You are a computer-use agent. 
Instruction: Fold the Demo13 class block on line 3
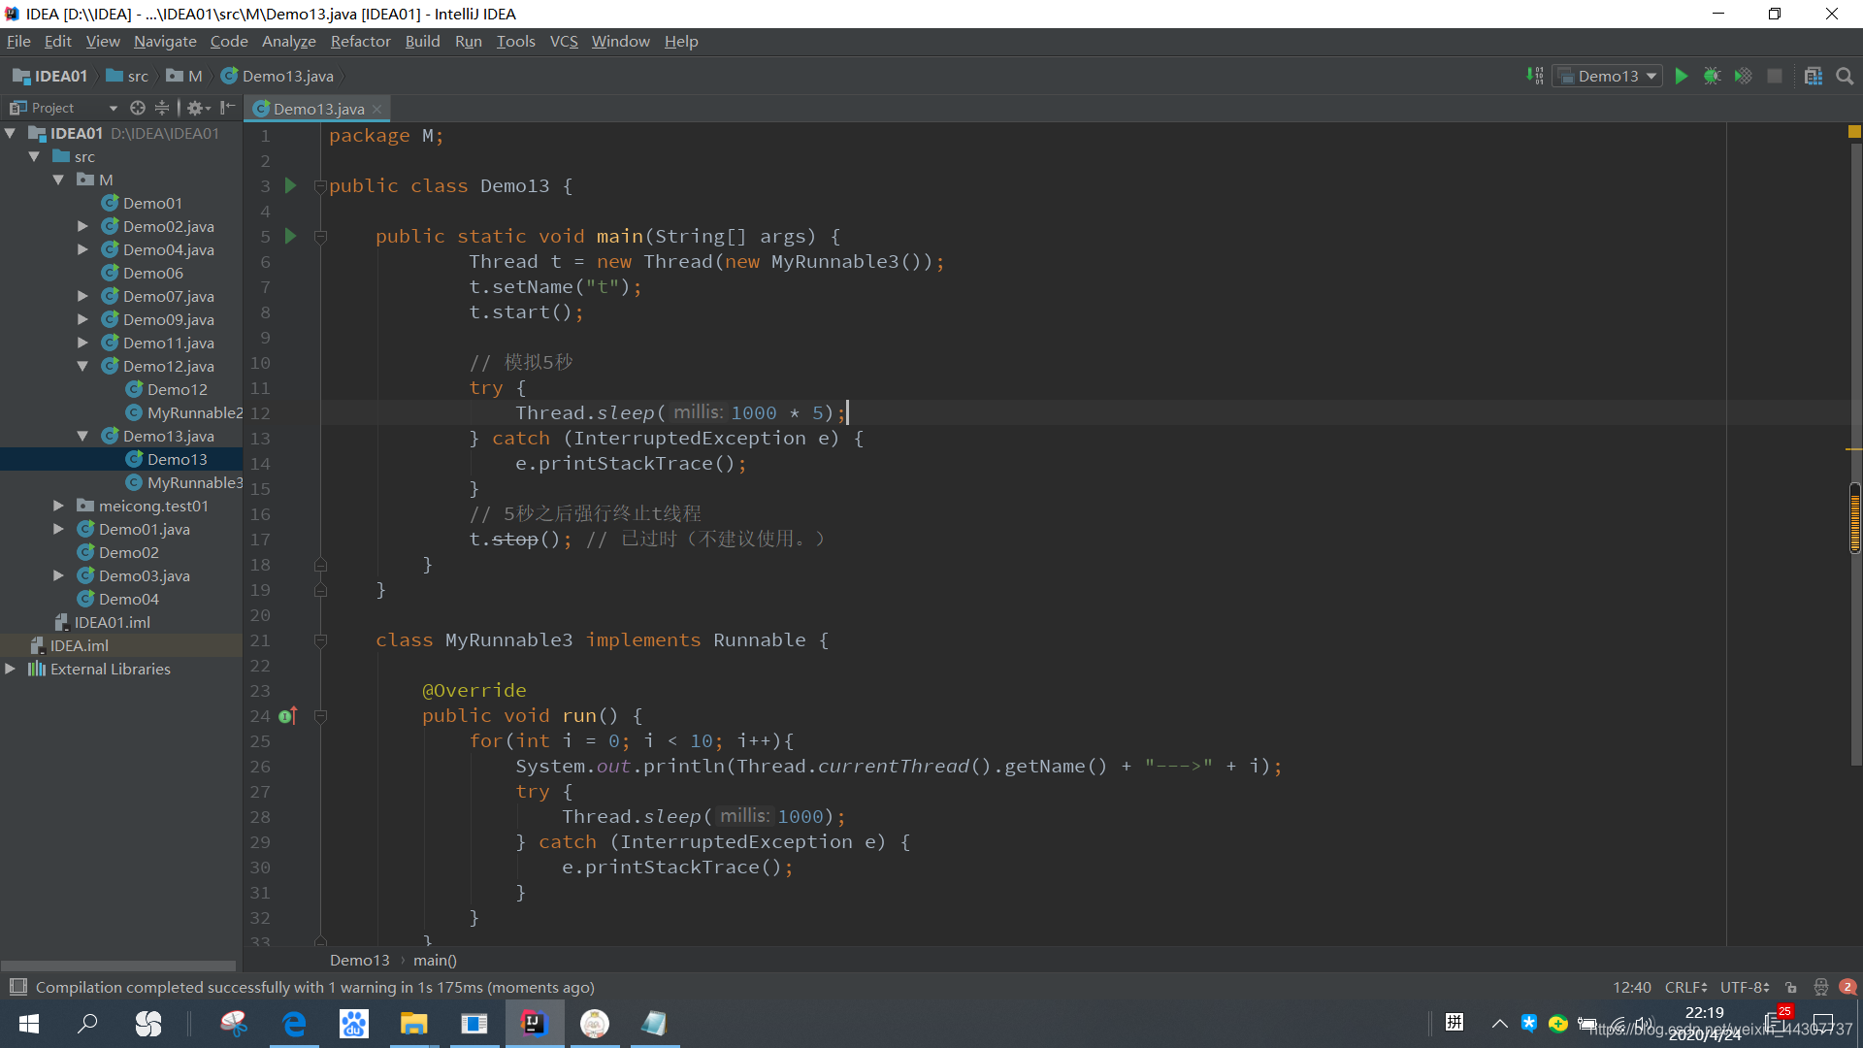(320, 186)
